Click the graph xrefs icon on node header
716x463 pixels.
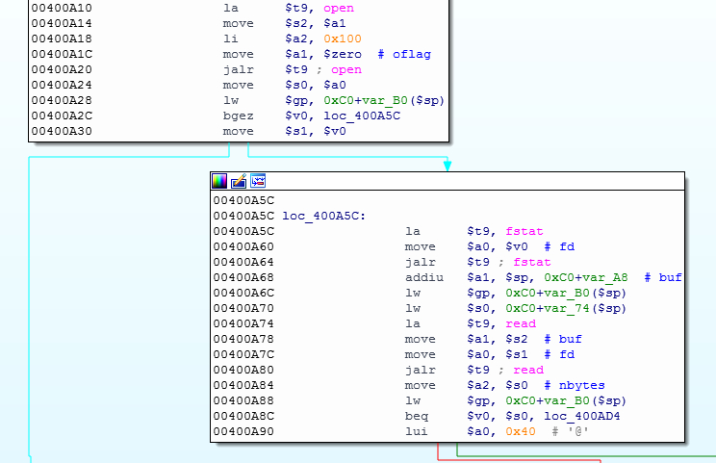coord(258,181)
